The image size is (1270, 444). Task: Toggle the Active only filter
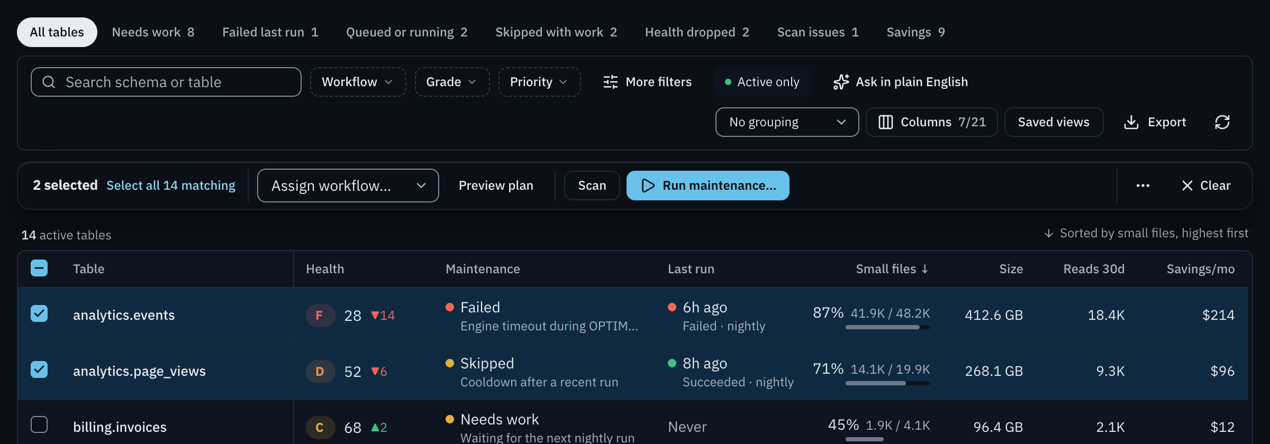tap(762, 82)
